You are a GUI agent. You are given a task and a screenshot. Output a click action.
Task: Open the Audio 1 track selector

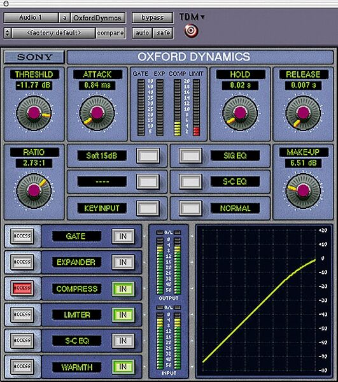pyautogui.click(x=31, y=18)
